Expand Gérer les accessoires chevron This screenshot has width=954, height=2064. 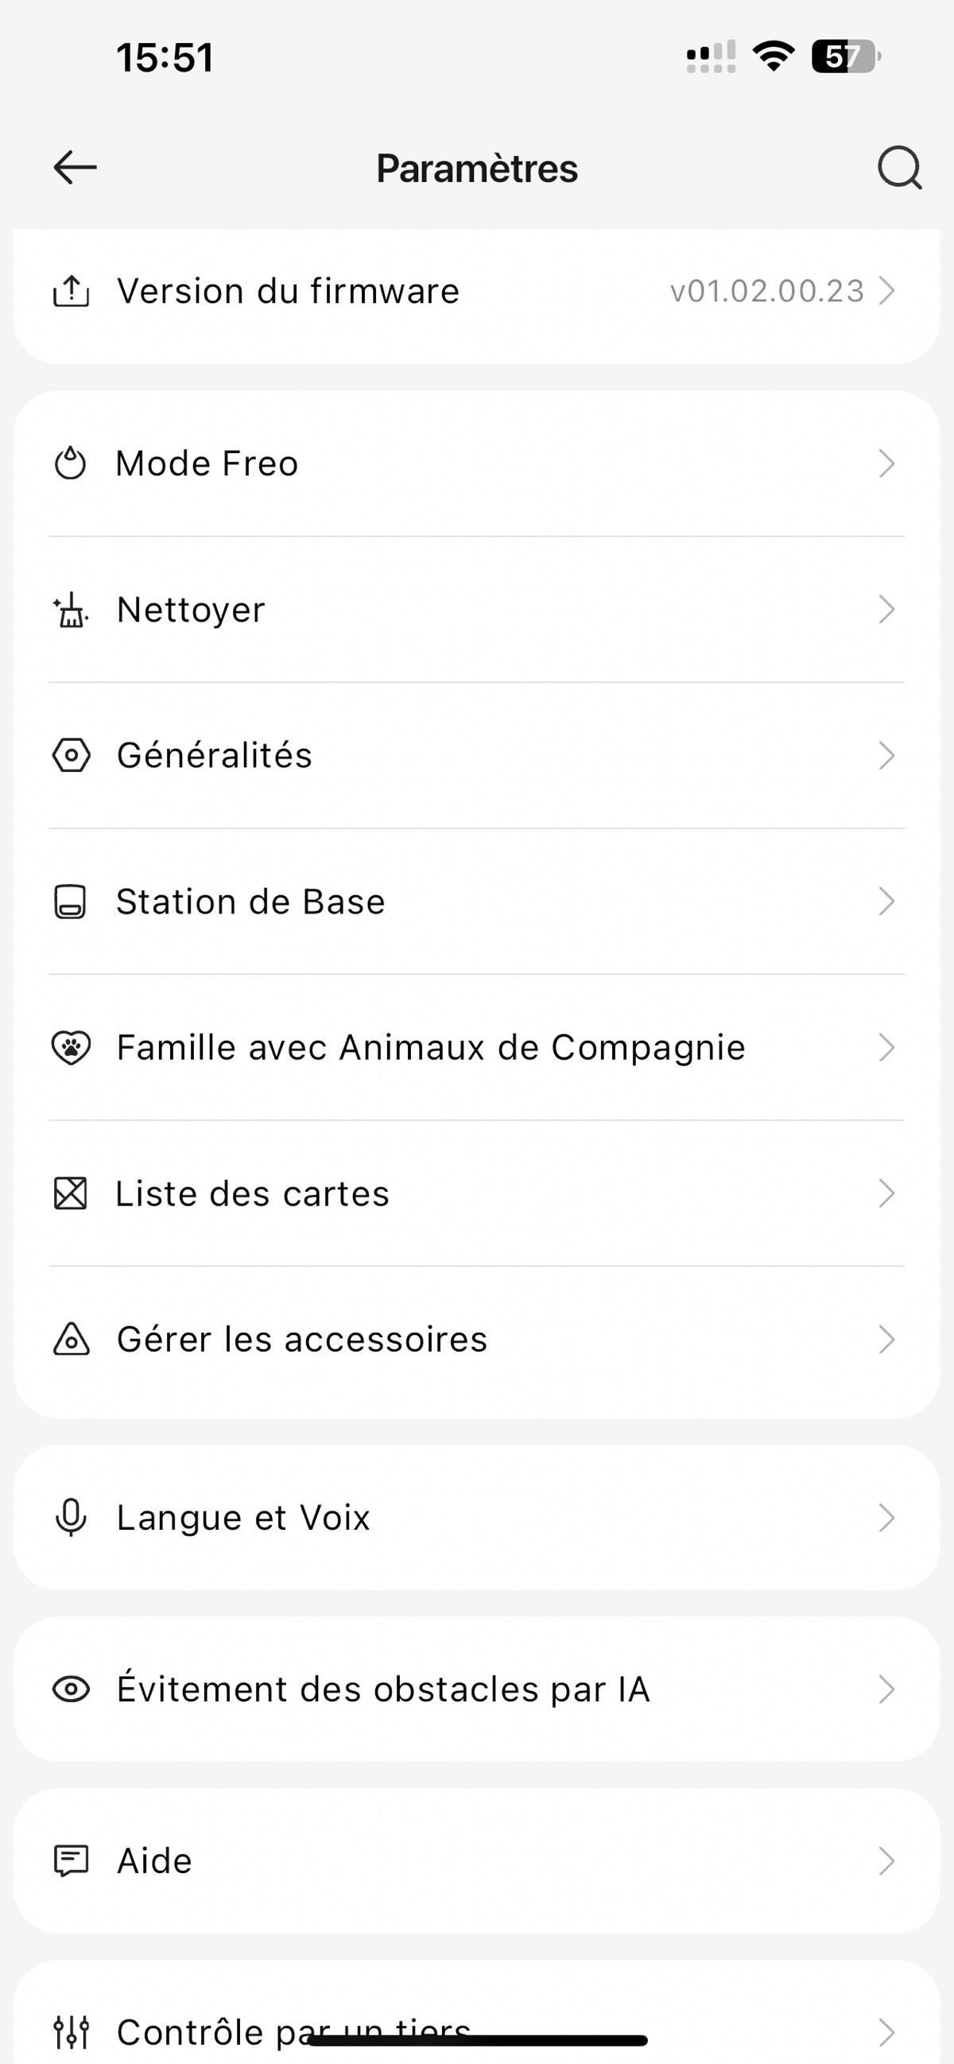coord(886,1339)
